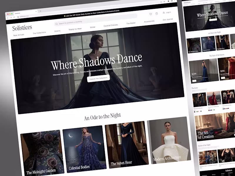This screenshot has width=235, height=176.
Task: Click the Explore The Collections button
Action: point(98,78)
